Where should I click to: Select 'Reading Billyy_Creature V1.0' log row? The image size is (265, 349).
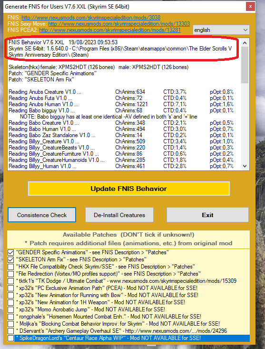point(121,141)
